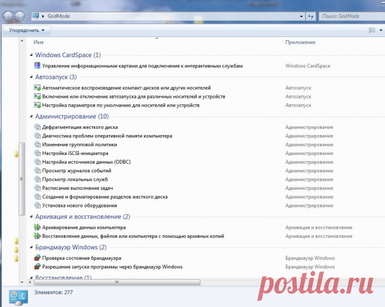Click icon beside Дефрагментация жесткого диска
This screenshot has height=307, width=385.
pos(37,127)
